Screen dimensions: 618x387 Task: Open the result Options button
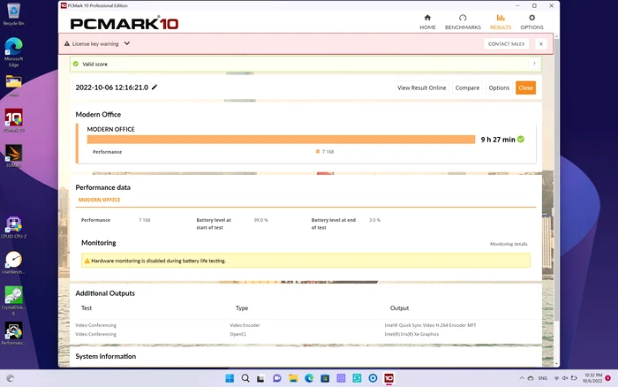499,87
